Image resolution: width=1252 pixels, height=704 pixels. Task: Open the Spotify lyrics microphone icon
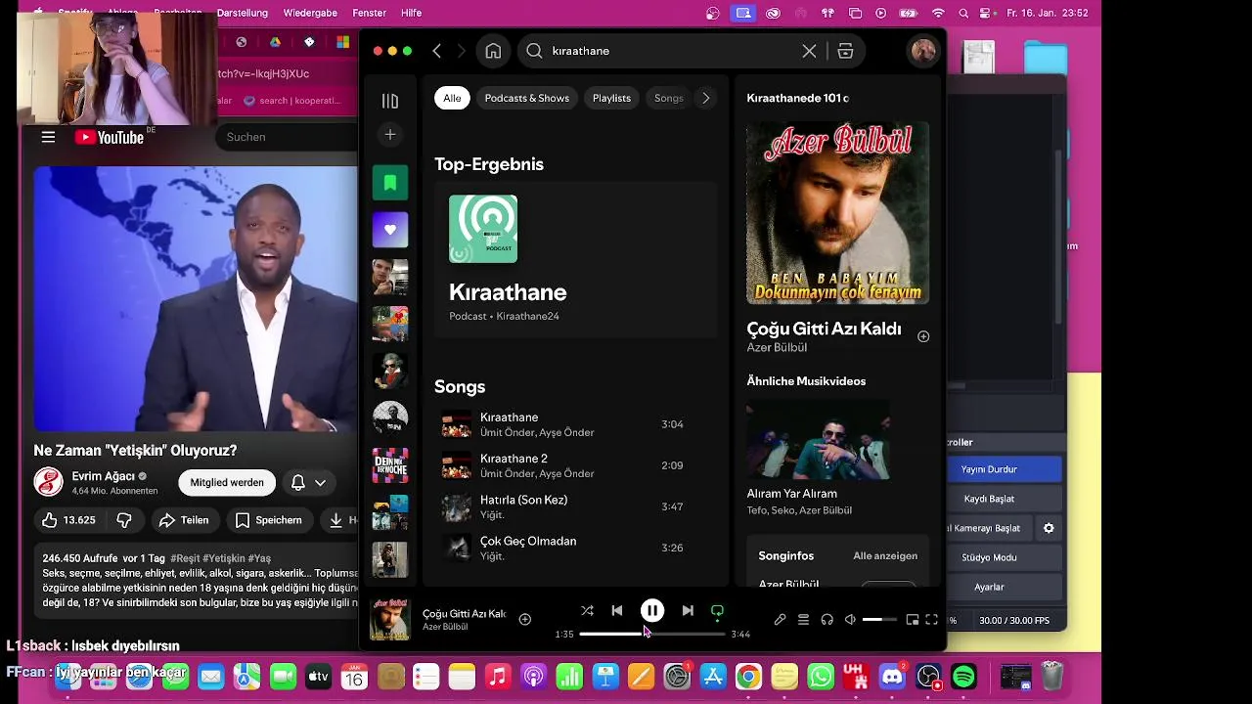click(x=780, y=620)
